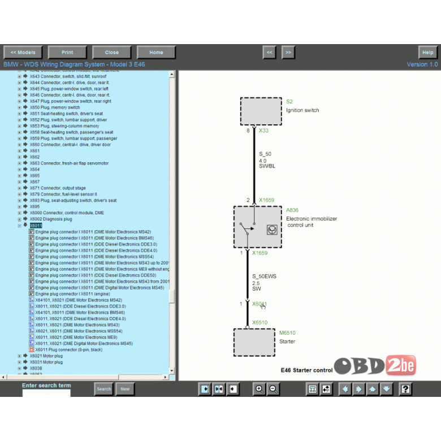Viewport: 441px width, 441px height.
Task: Expand the X6031 Motor plug node
Action: [19, 362]
